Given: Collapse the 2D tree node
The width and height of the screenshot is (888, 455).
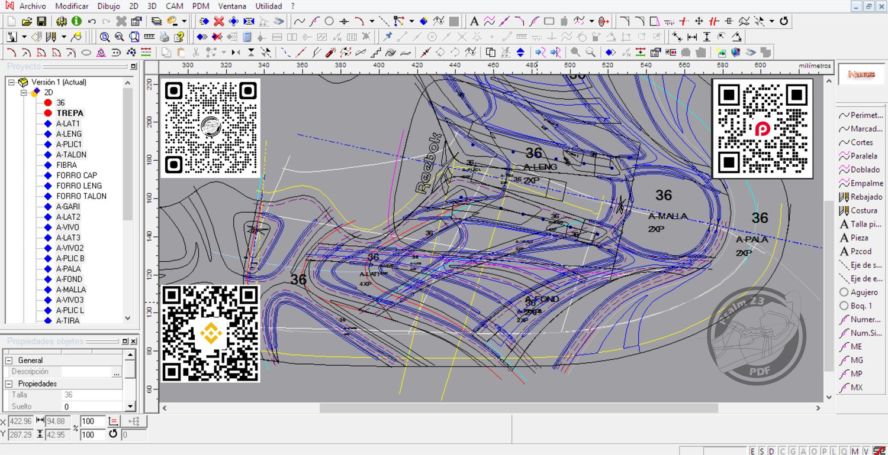Looking at the screenshot, I should point(24,93).
